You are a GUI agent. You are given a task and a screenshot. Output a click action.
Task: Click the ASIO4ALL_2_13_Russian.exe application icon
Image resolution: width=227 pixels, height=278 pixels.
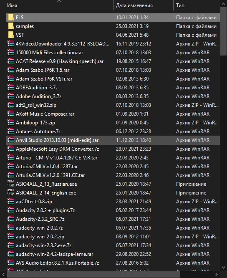tap(10, 184)
